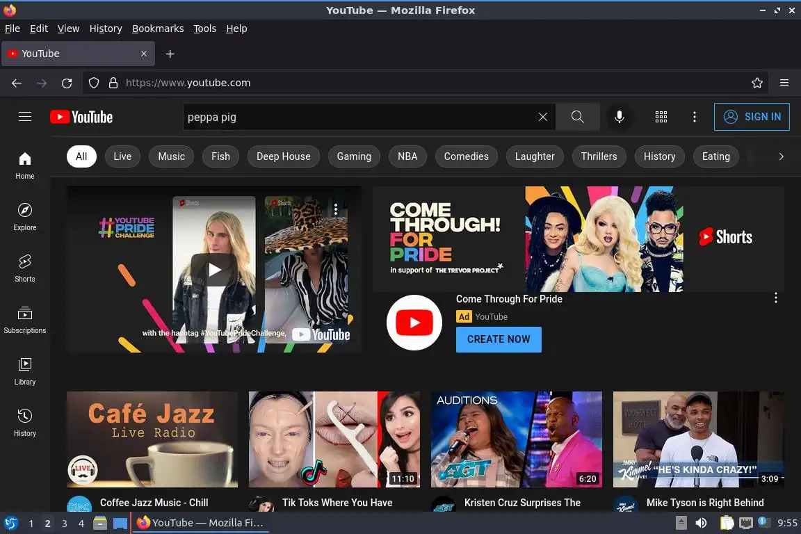Viewport: 801px width, 534px height.
Task: Click the YouTube advertiser name link
Action: [x=492, y=317]
